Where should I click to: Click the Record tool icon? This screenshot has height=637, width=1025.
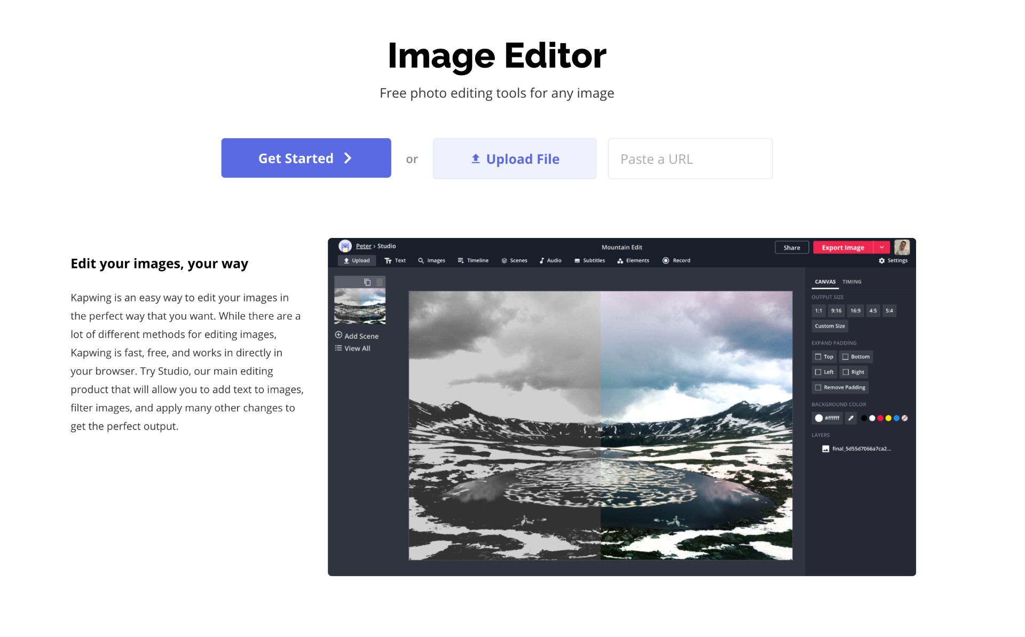click(x=666, y=260)
